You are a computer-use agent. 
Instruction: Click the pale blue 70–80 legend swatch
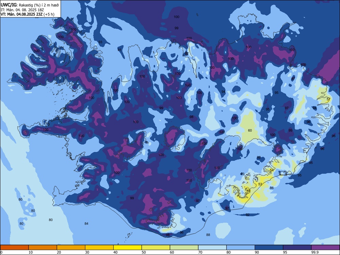tap(212, 248)
